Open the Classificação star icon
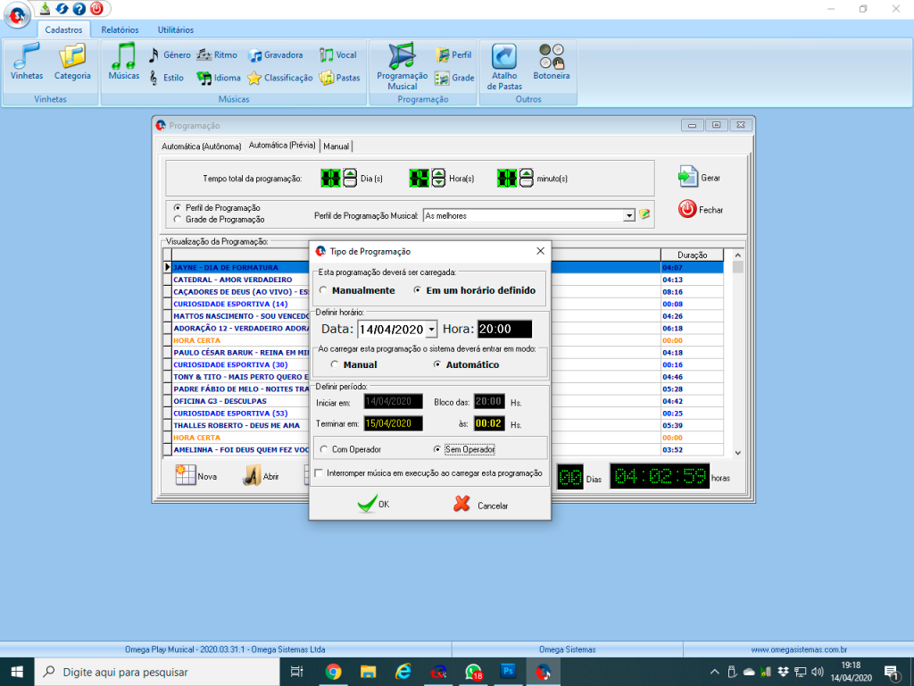This screenshot has height=686, width=914. click(x=254, y=79)
